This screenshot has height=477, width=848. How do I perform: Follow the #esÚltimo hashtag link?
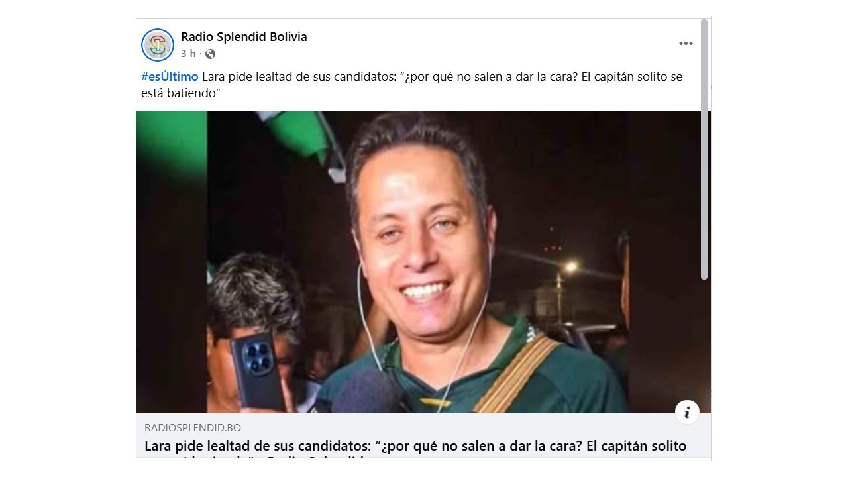(170, 77)
